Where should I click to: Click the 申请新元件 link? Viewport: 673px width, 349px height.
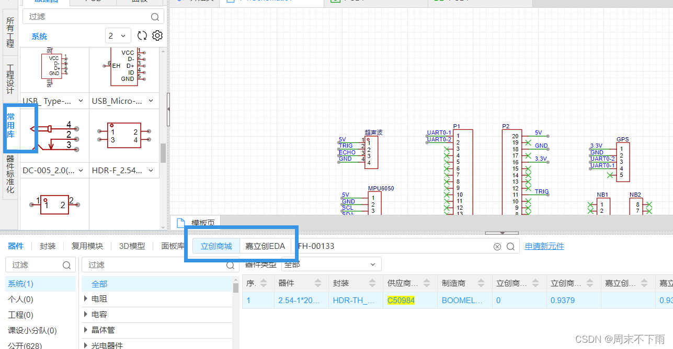(544, 246)
